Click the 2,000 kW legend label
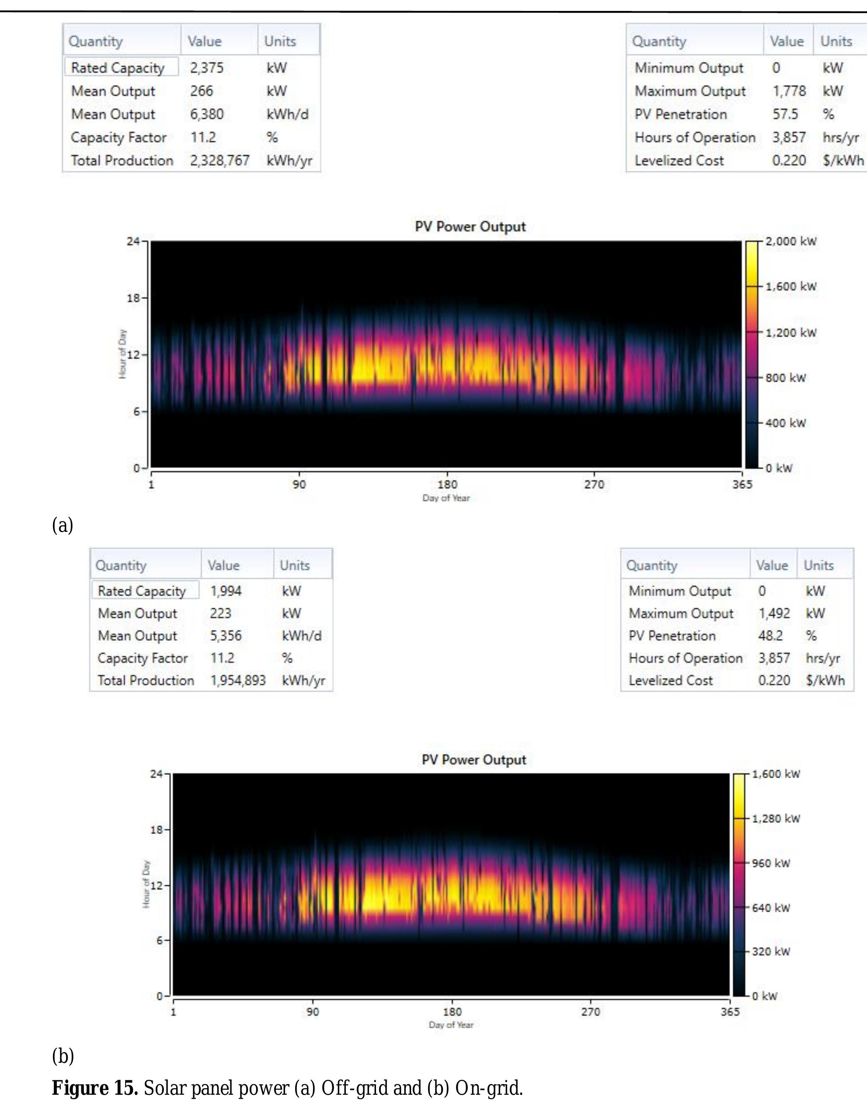 click(x=791, y=241)
